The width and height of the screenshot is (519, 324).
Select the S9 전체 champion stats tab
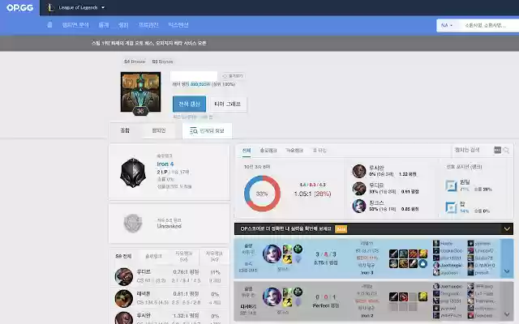point(123,256)
